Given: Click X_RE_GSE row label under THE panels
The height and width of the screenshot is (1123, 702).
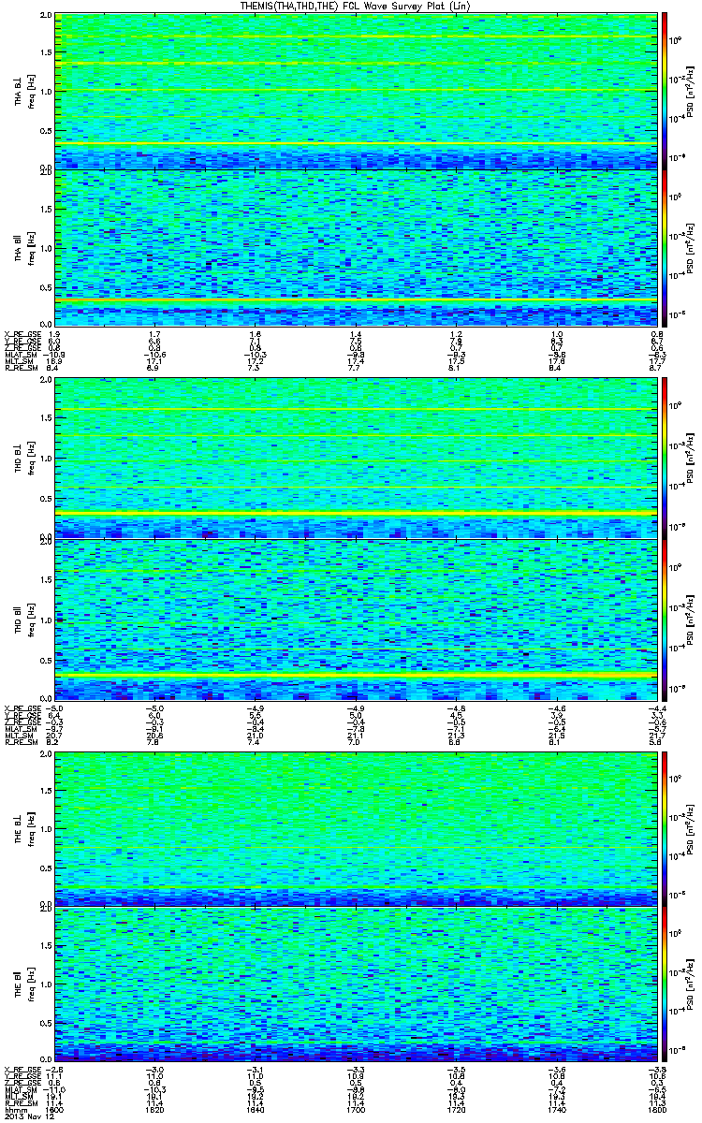Looking at the screenshot, I should click(21, 1069).
